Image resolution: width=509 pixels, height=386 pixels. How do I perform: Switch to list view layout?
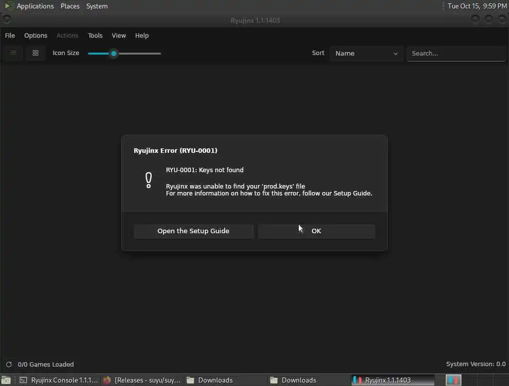click(x=13, y=53)
